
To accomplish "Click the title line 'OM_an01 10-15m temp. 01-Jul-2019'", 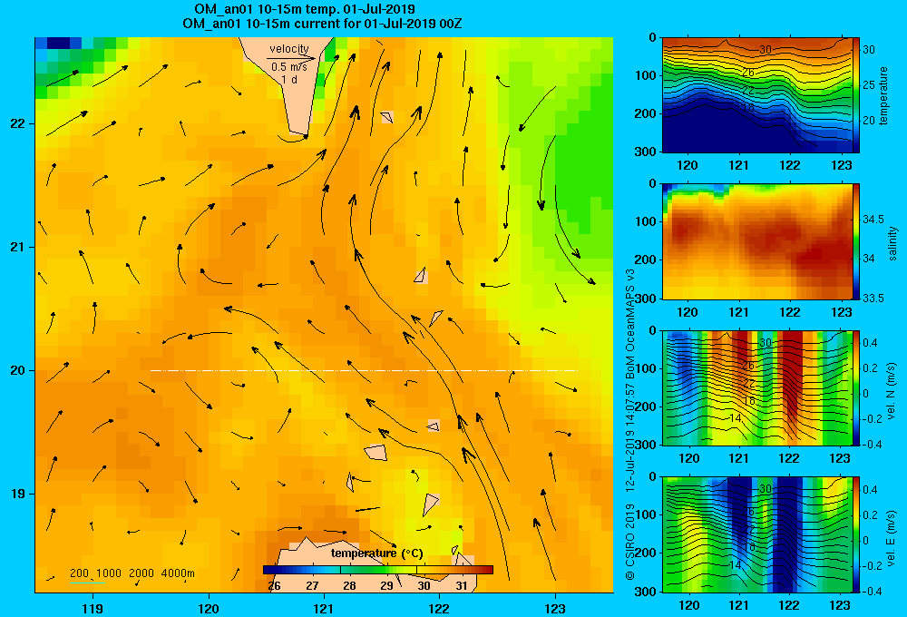I will coord(305,9).
